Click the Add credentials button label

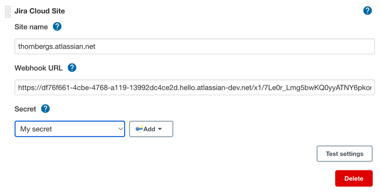149,129
